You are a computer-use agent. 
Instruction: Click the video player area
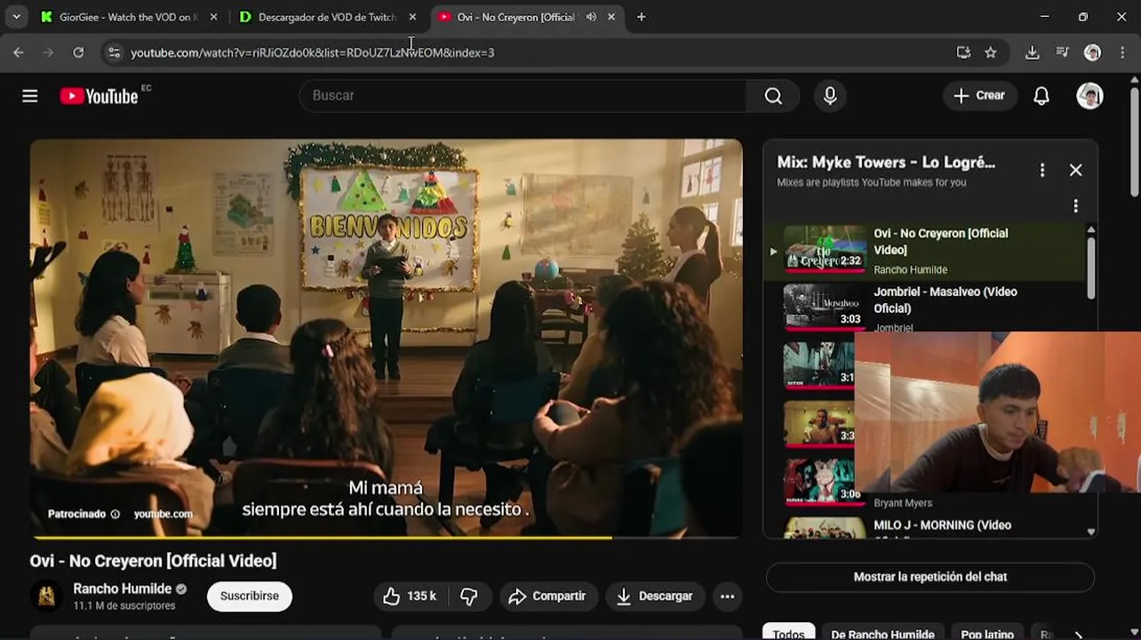pos(387,338)
